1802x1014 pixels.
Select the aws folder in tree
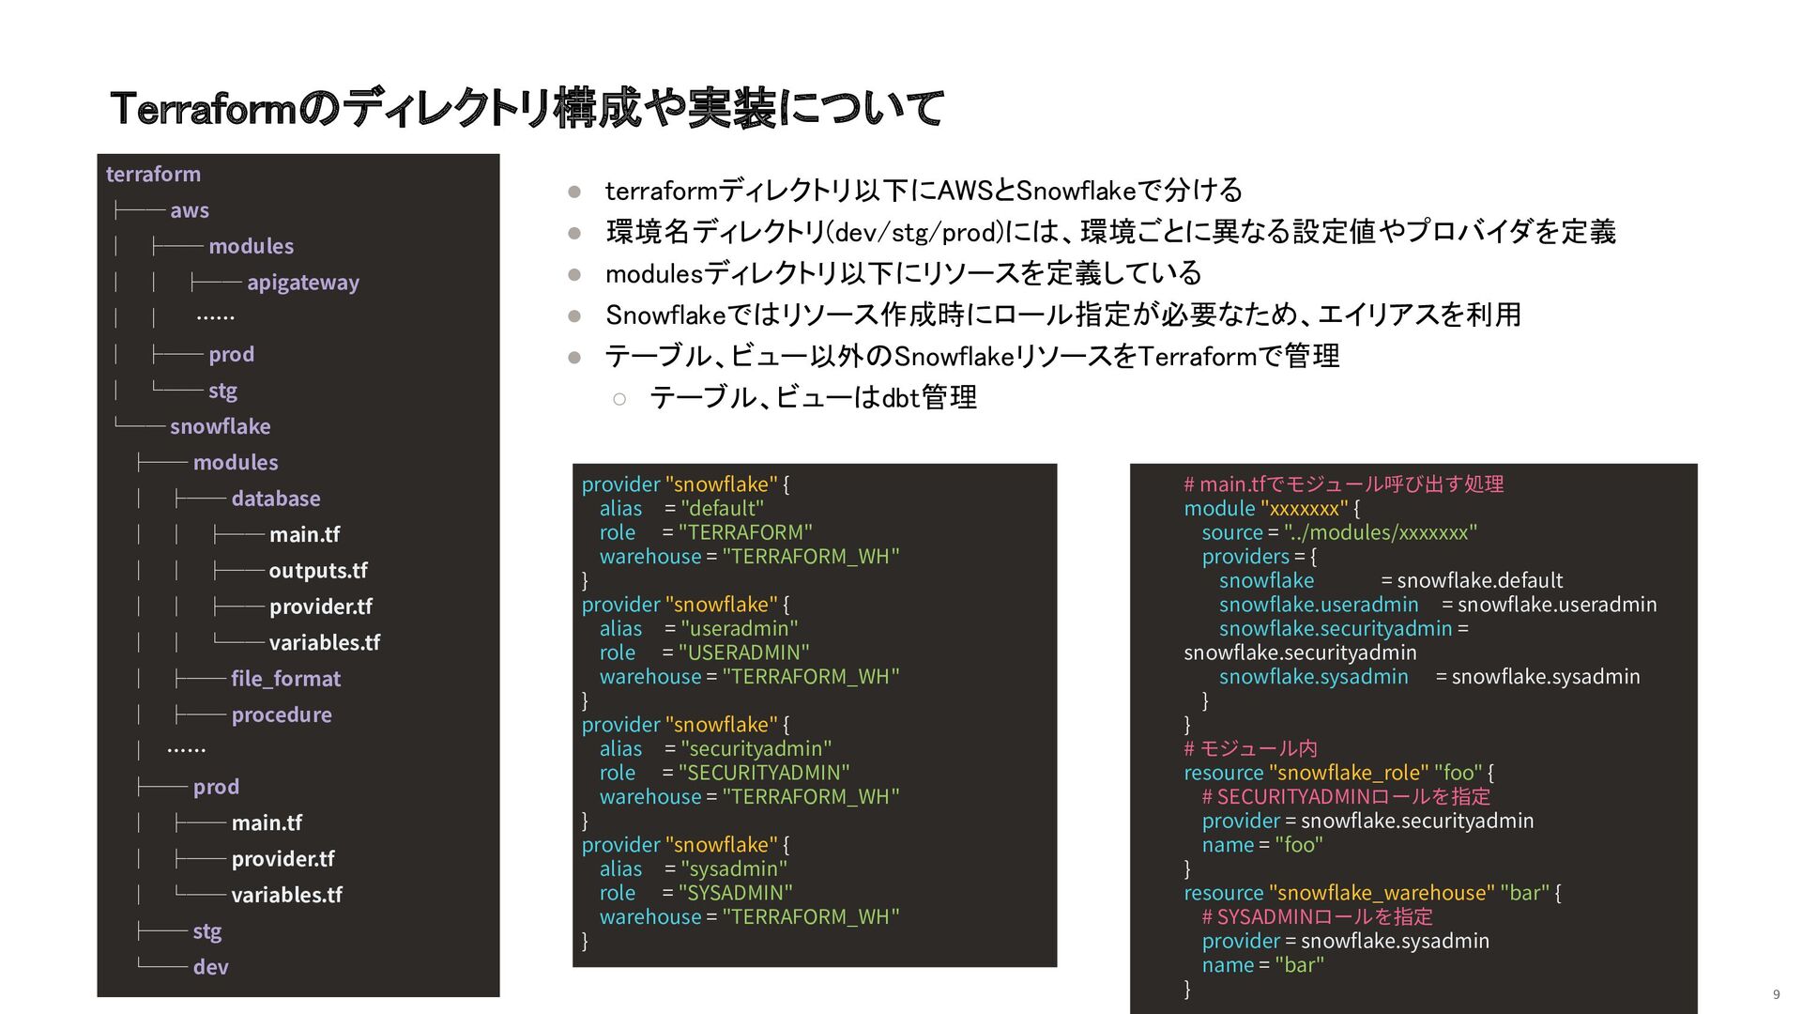tap(190, 210)
